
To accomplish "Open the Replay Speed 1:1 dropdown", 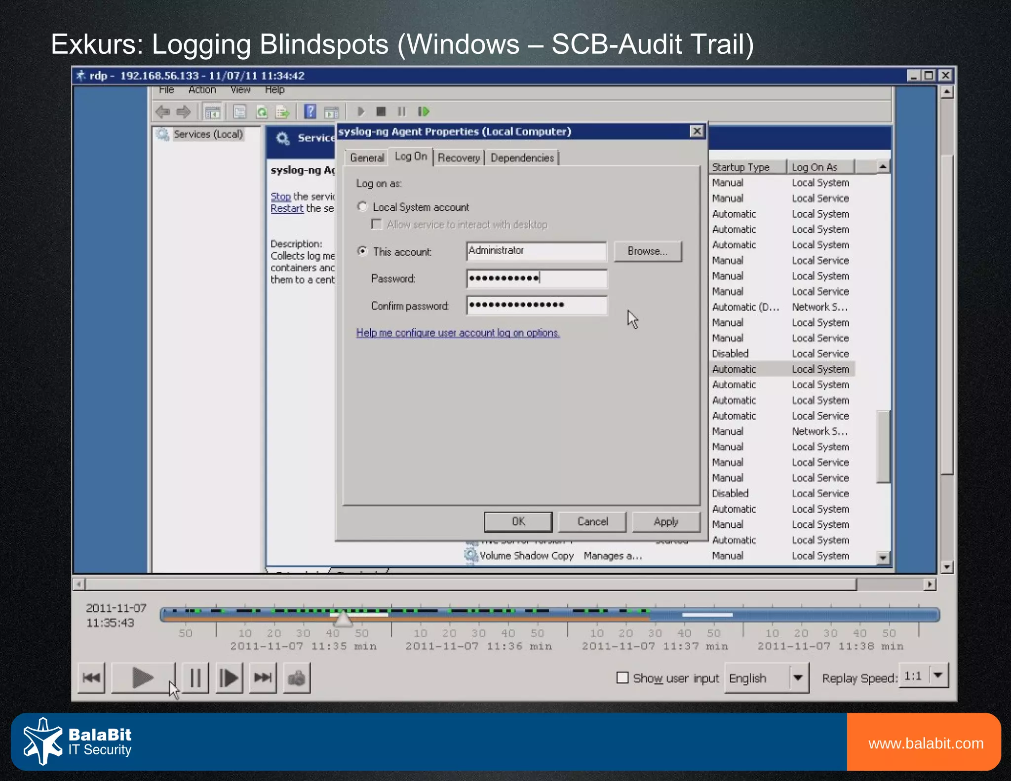I will tap(924, 675).
